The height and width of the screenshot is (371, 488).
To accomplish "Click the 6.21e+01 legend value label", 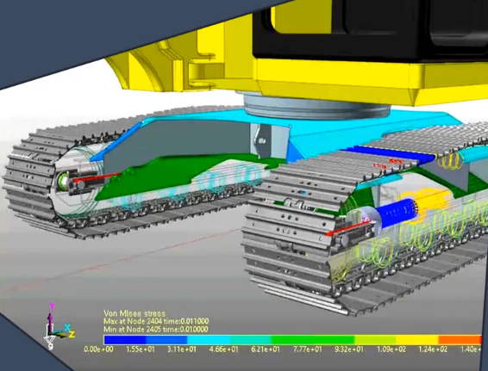I will click(266, 349).
